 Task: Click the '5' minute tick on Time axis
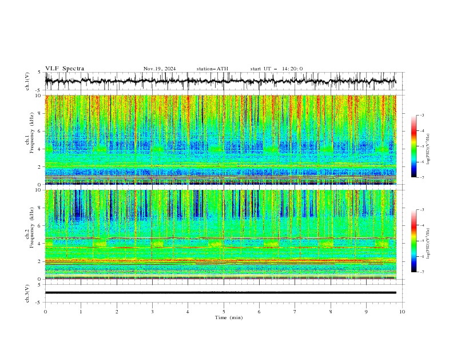point(224,312)
